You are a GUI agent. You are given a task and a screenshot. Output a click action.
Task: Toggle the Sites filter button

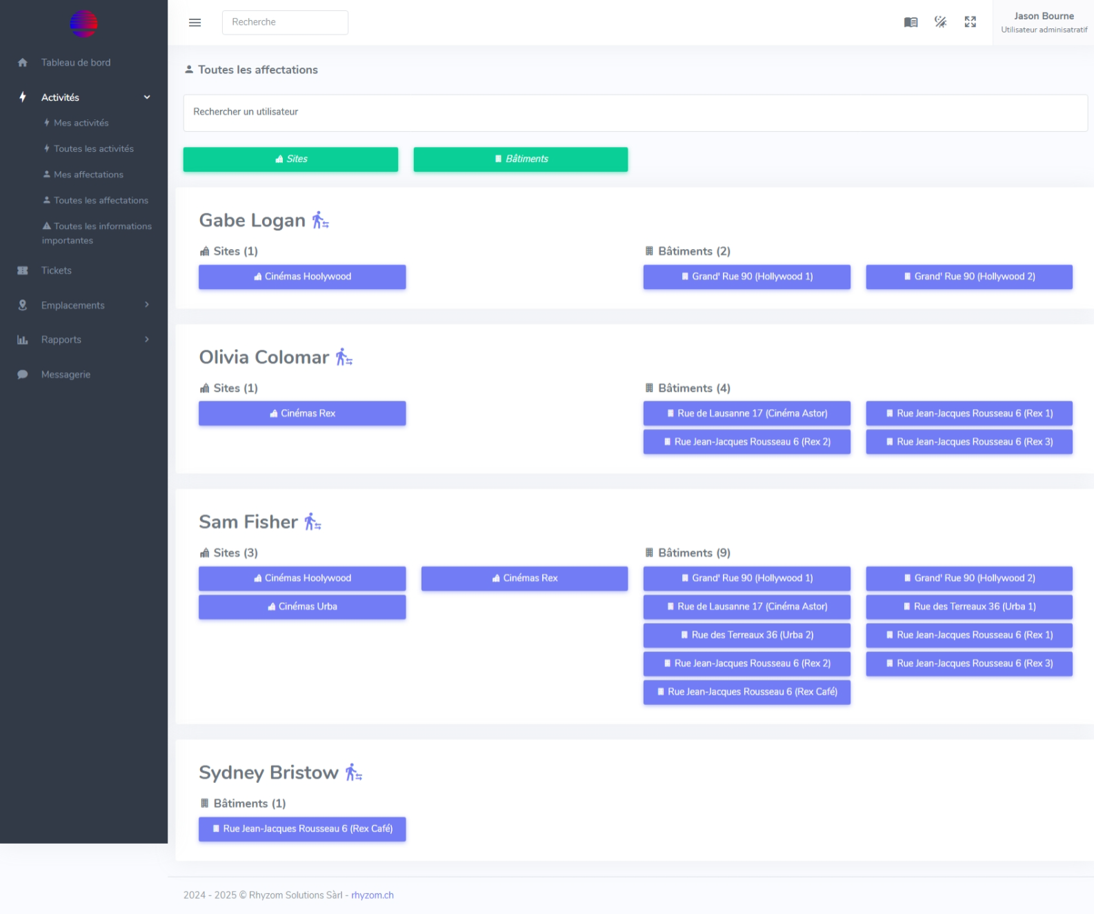click(290, 159)
